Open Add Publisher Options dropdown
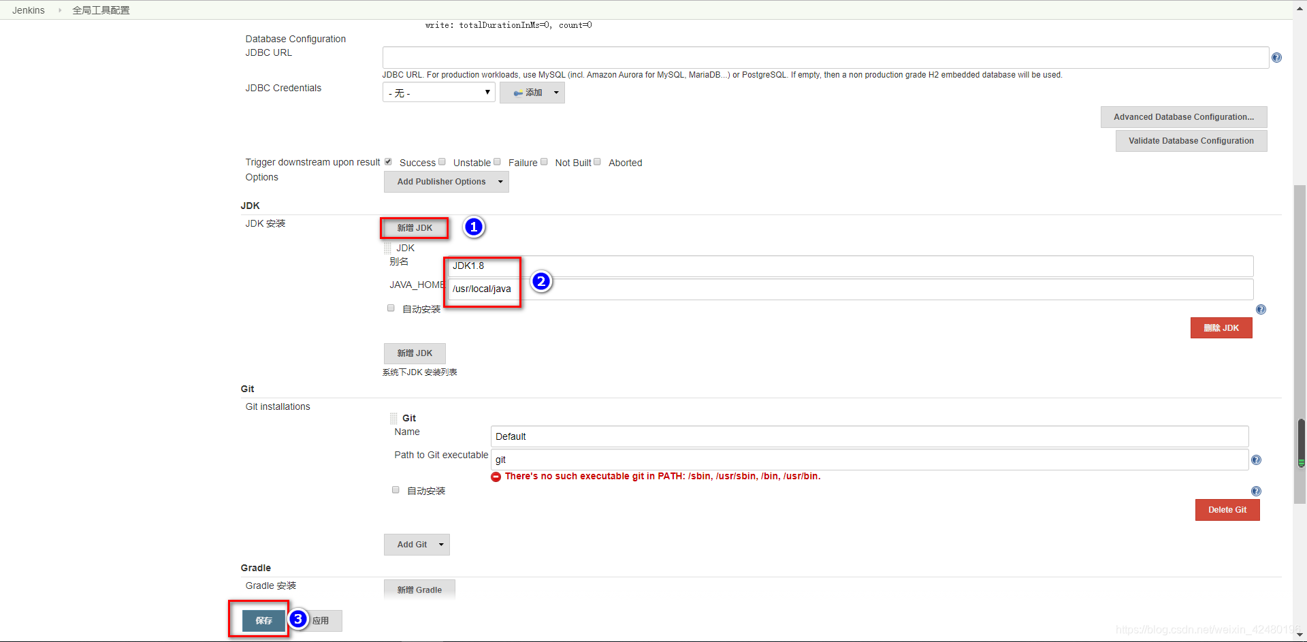The width and height of the screenshot is (1307, 642). pos(447,182)
